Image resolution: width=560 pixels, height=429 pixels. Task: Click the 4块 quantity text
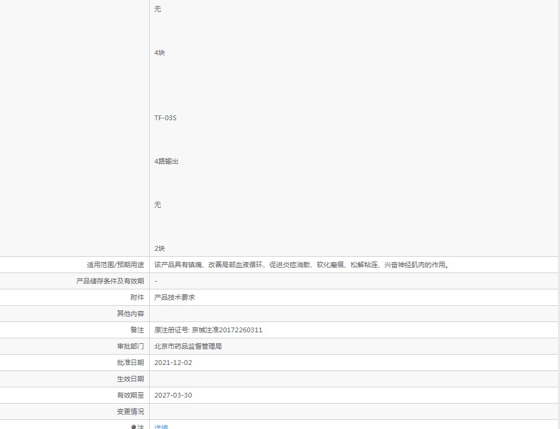pos(159,53)
